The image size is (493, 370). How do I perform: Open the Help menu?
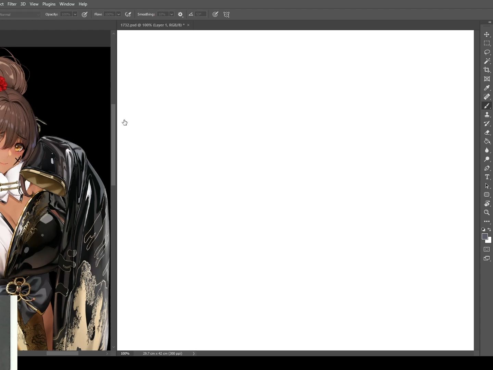tap(83, 4)
